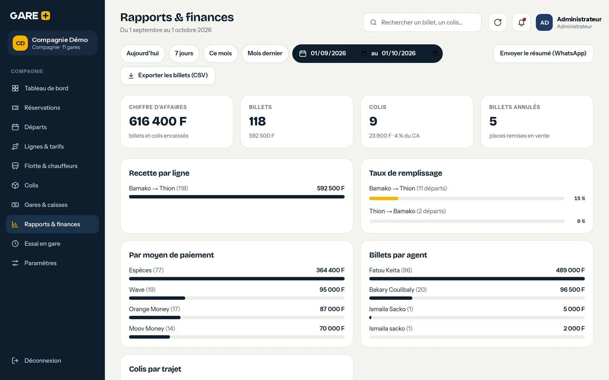Click Envoyer le résumé (WhatsApp)
Viewport: 609px width, 380px height.
click(x=543, y=54)
